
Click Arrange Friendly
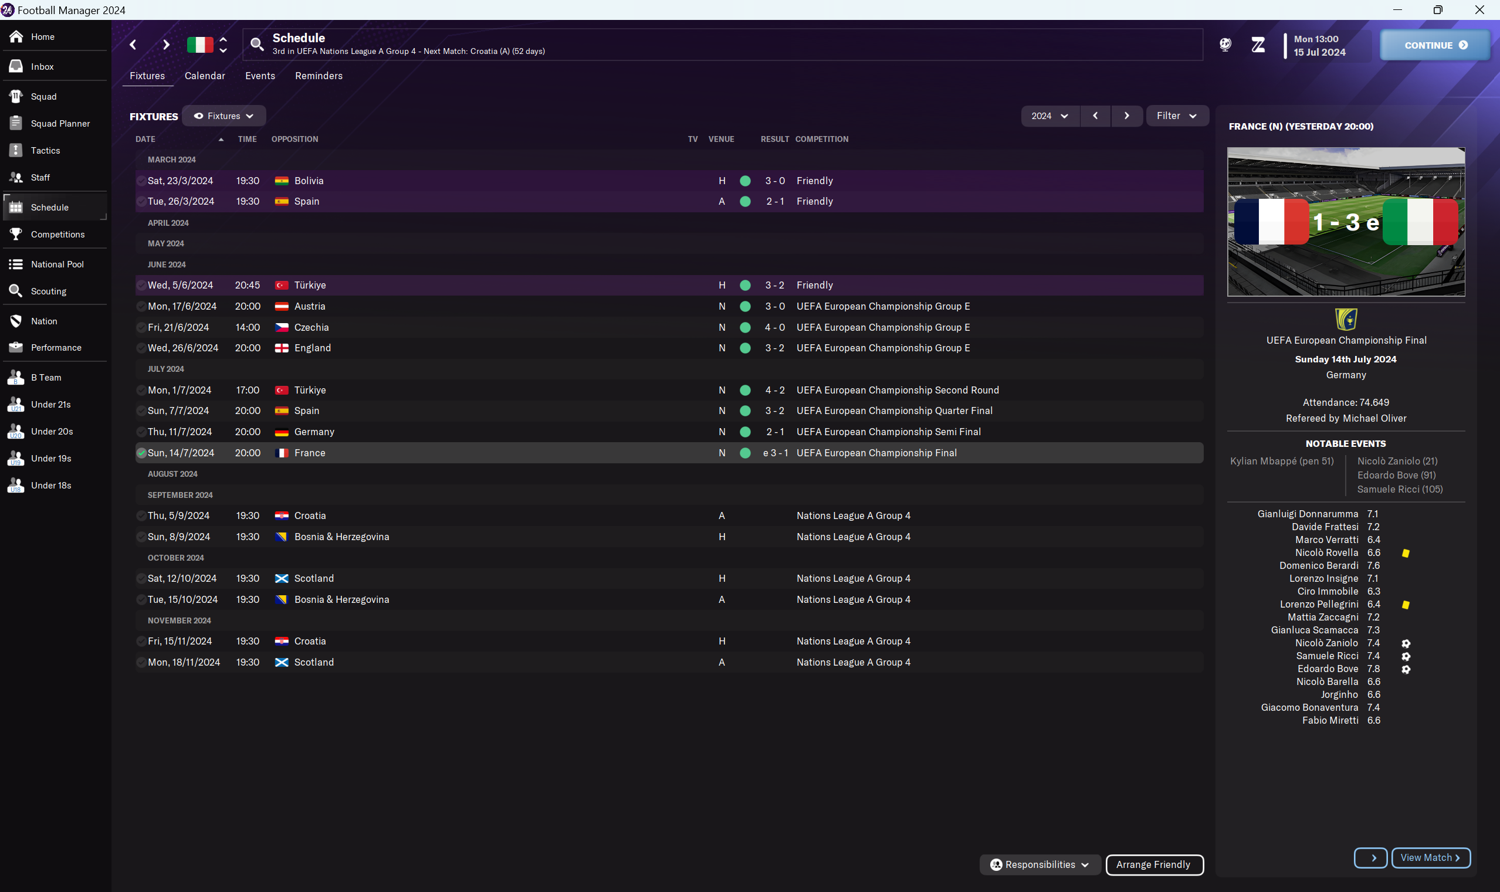[1154, 864]
